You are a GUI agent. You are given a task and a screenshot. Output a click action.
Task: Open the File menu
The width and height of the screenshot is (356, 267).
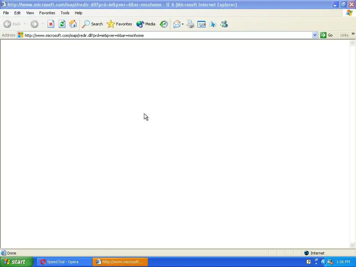click(6, 13)
